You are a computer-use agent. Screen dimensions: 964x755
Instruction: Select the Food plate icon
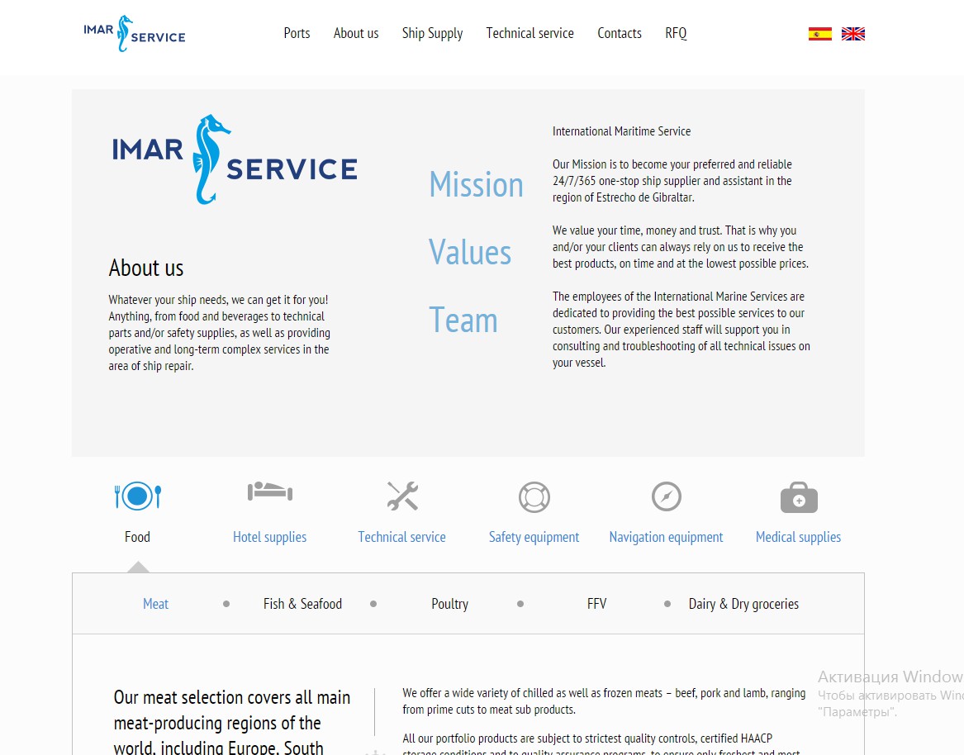tap(138, 496)
